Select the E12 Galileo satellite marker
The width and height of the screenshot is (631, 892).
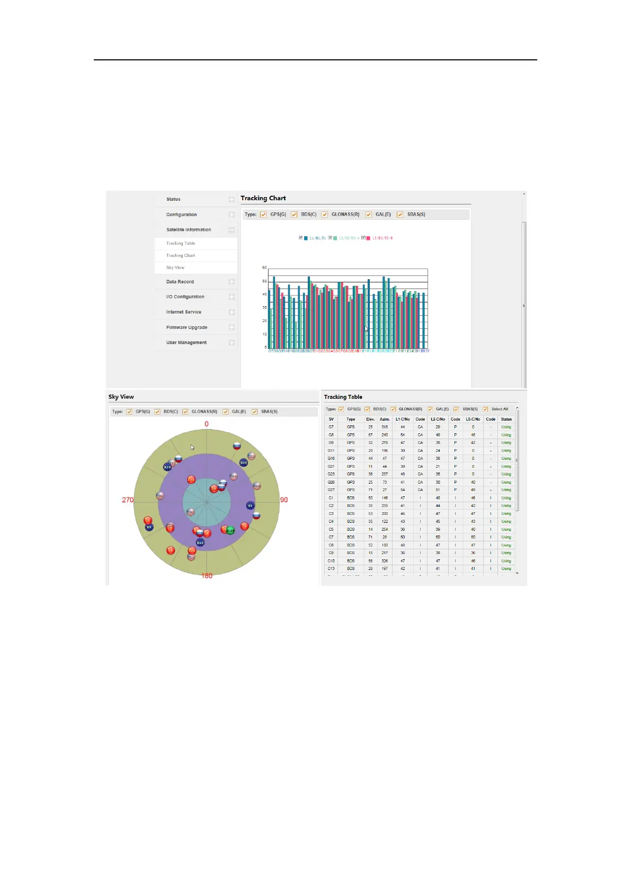(x=200, y=542)
